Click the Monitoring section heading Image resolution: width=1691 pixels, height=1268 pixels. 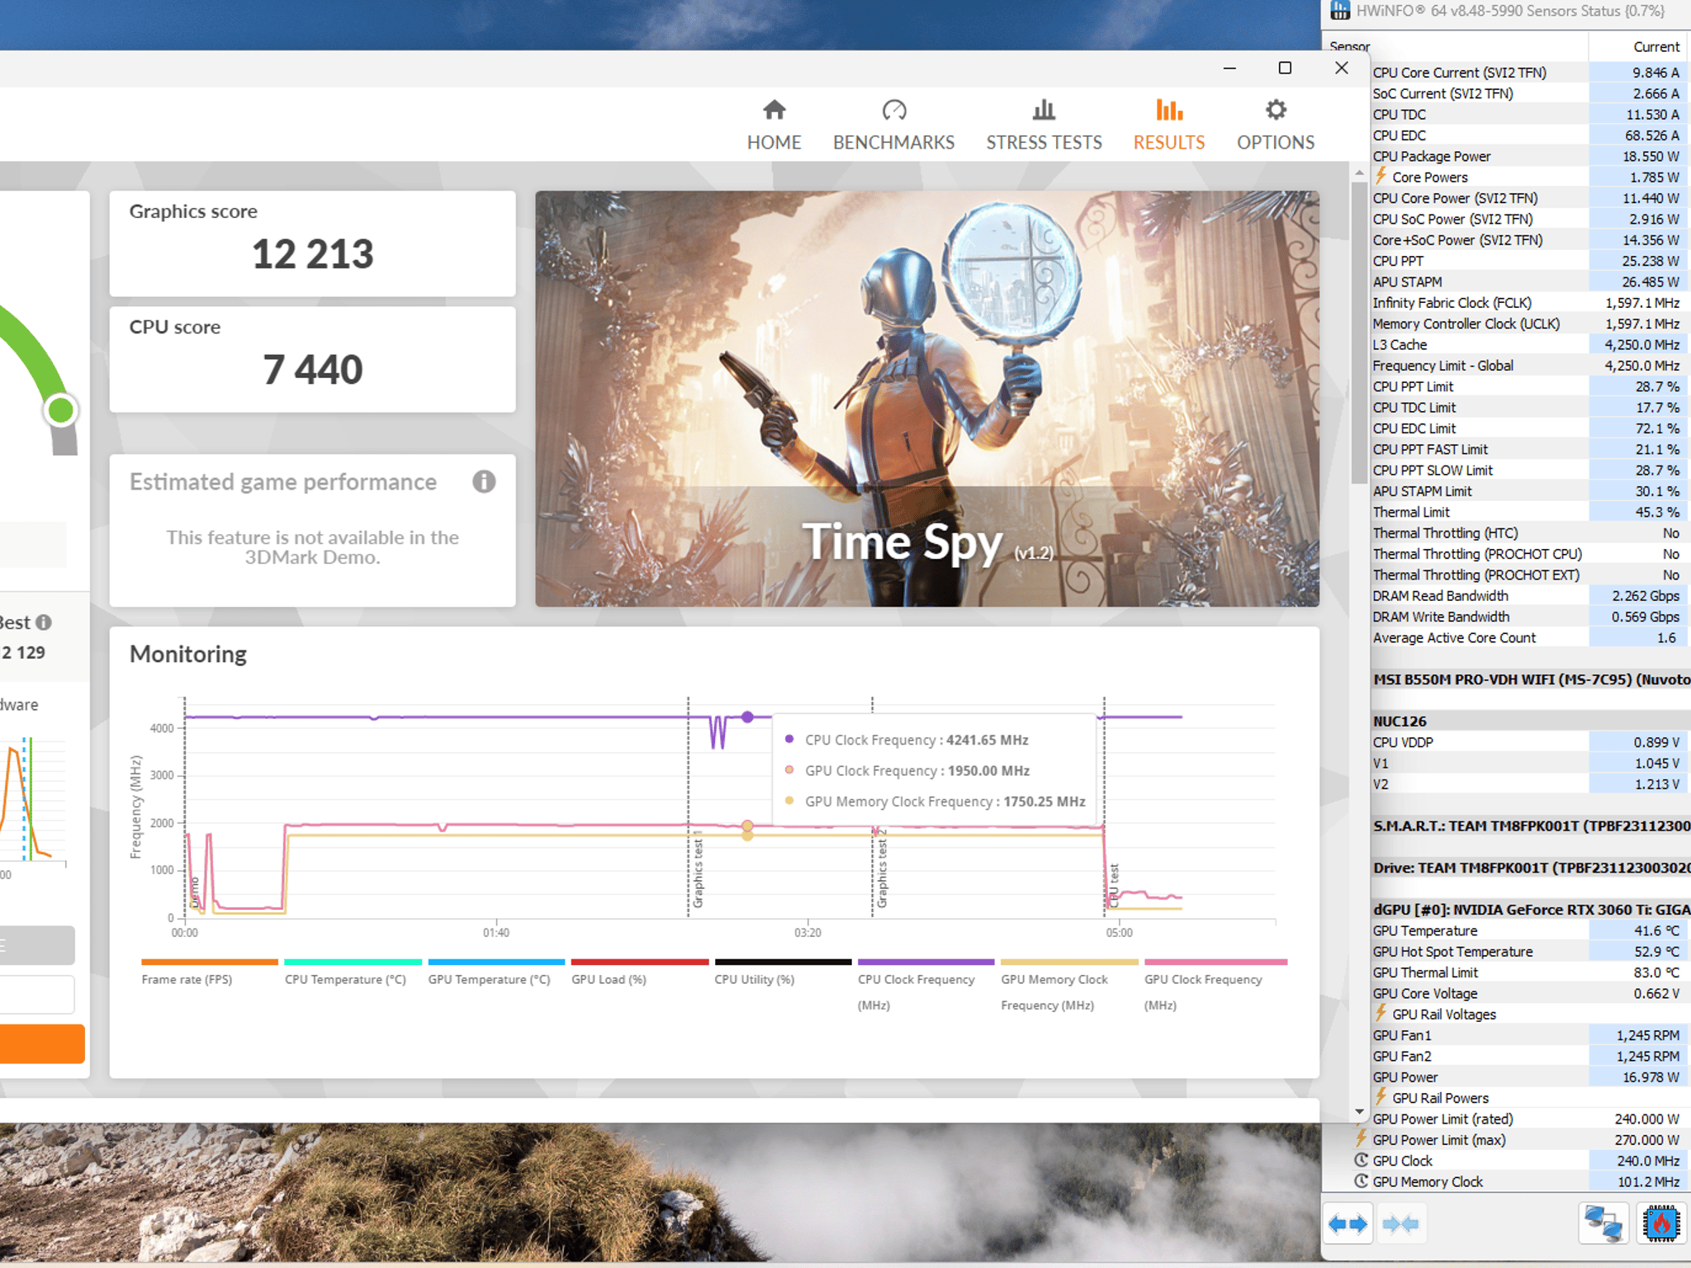[188, 654]
